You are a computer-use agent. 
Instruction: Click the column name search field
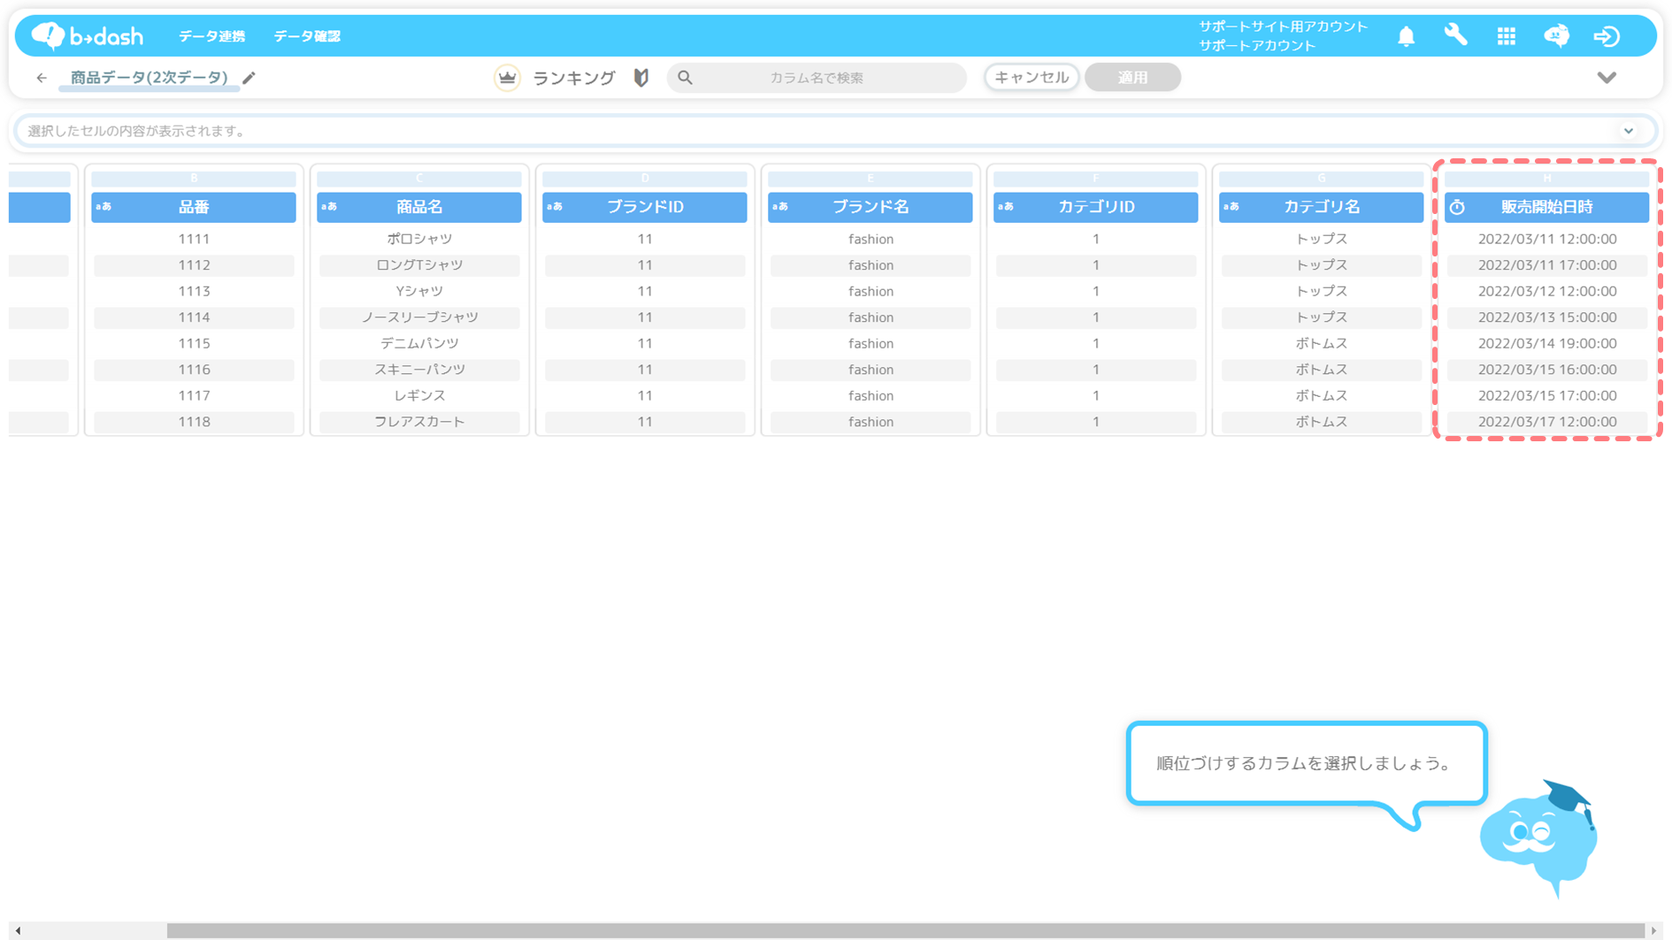point(817,78)
